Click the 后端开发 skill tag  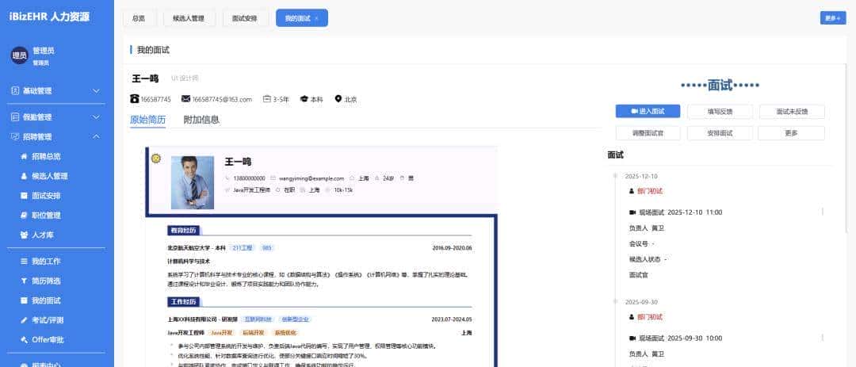254,333
